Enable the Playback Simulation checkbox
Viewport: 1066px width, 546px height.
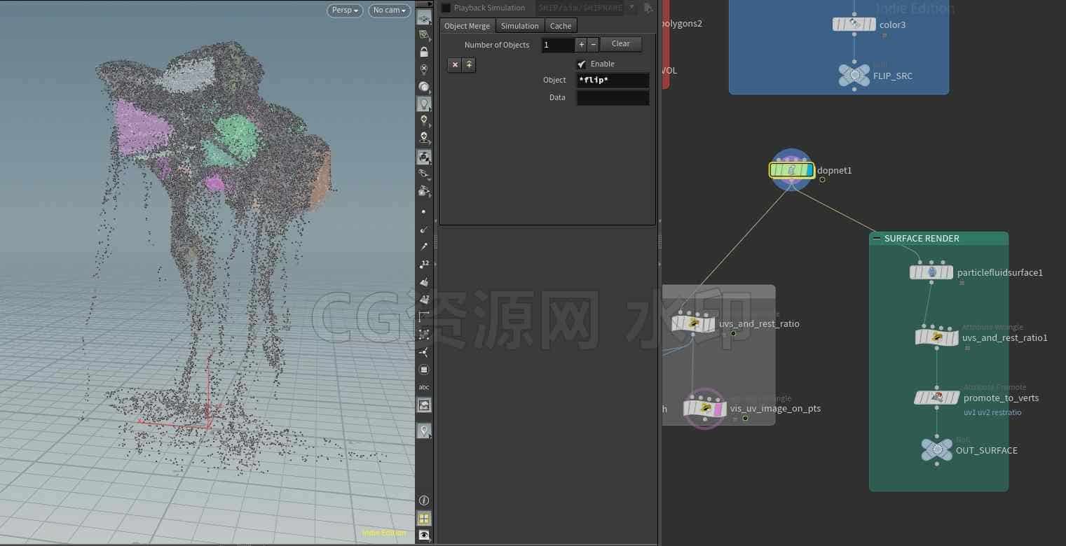click(x=446, y=8)
